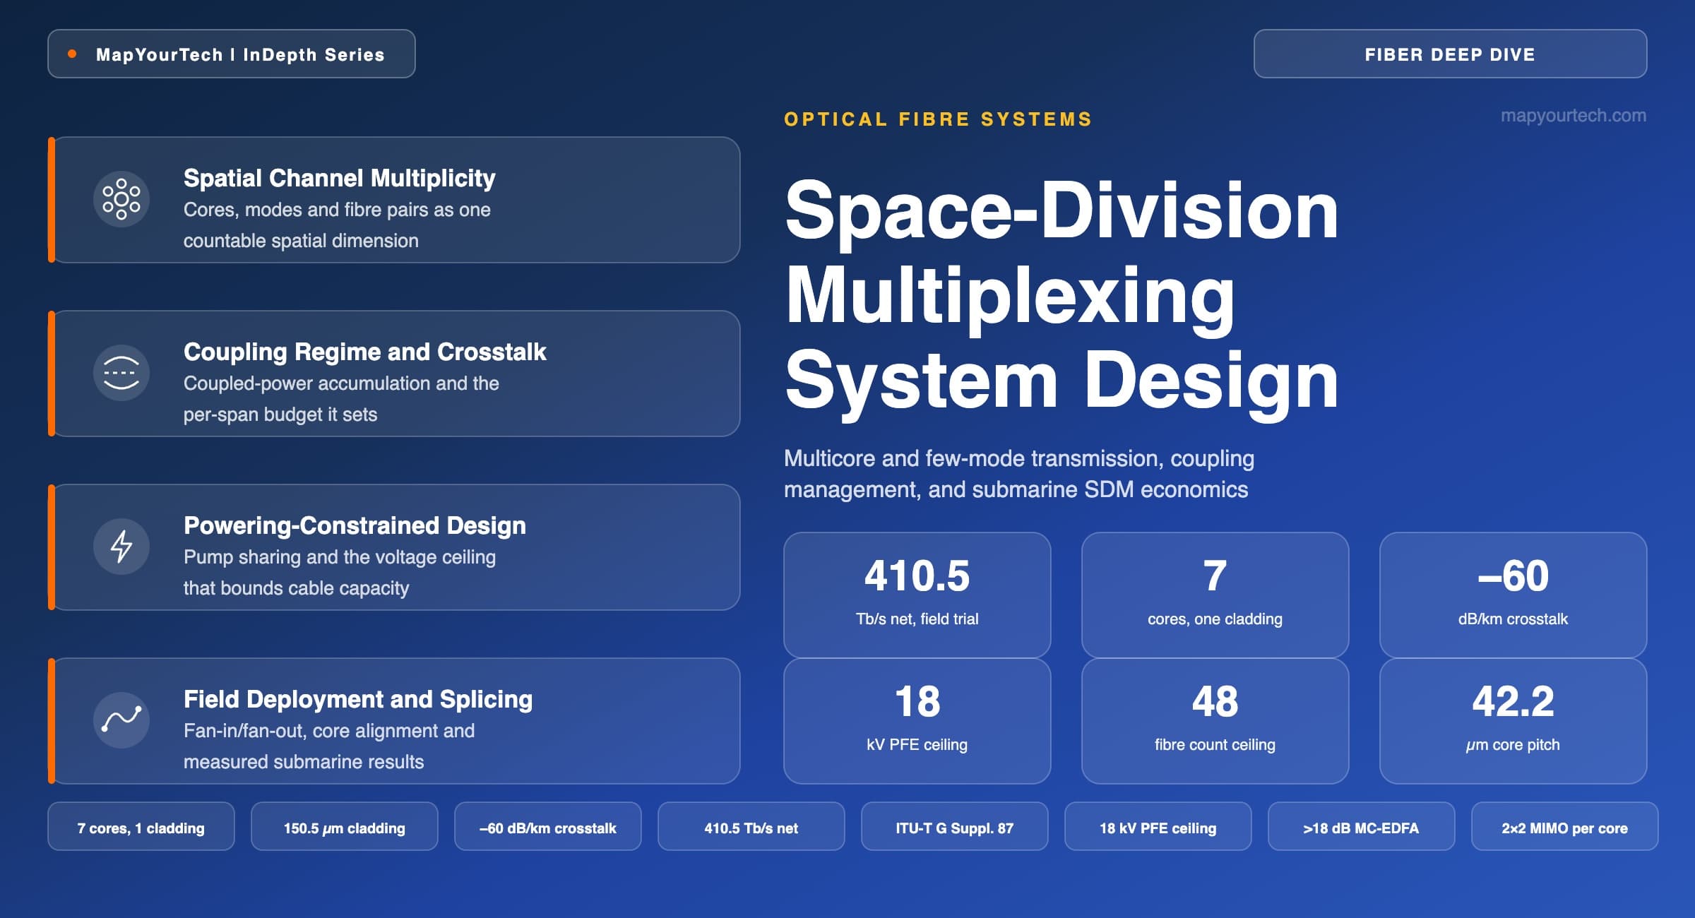Click the –60 dB/km crosstalk stat card
1695x918 pixels.
pyautogui.click(x=1513, y=595)
